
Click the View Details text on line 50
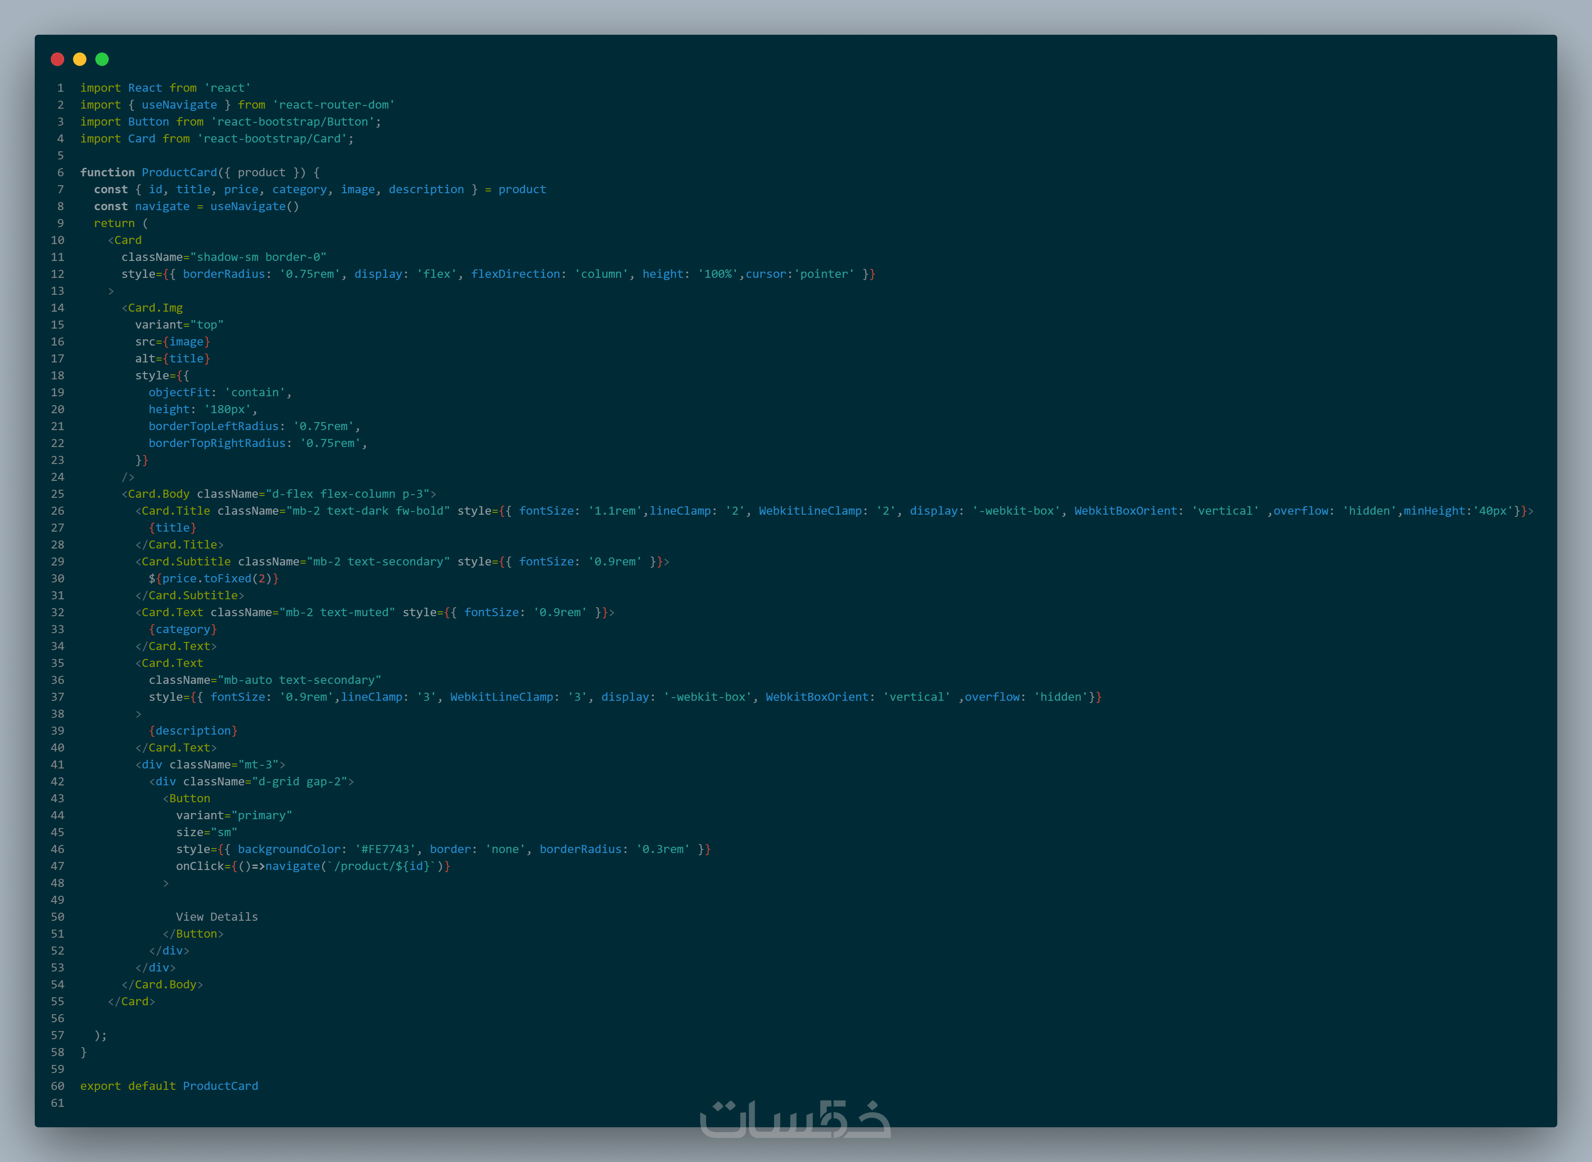coord(217,917)
